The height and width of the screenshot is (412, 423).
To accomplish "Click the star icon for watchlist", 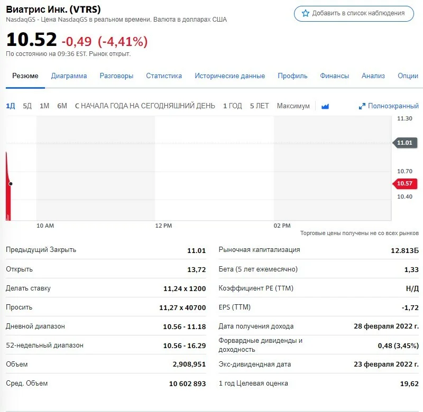I will 306,13.
